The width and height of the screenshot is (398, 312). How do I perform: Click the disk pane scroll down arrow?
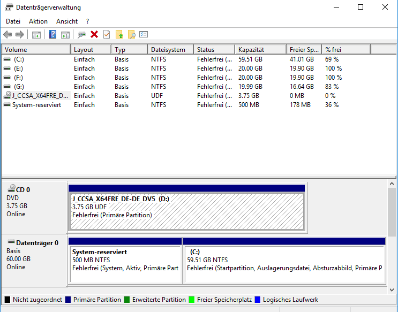(392, 290)
